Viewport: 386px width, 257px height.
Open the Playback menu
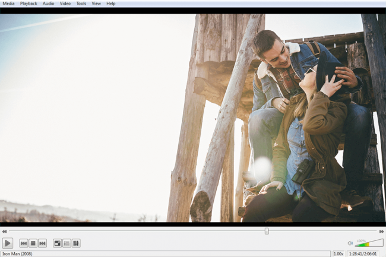click(x=29, y=4)
